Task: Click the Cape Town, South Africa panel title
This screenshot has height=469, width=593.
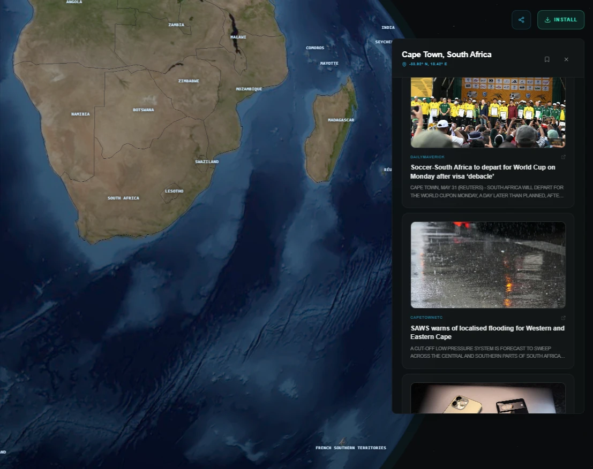Action: point(447,55)
